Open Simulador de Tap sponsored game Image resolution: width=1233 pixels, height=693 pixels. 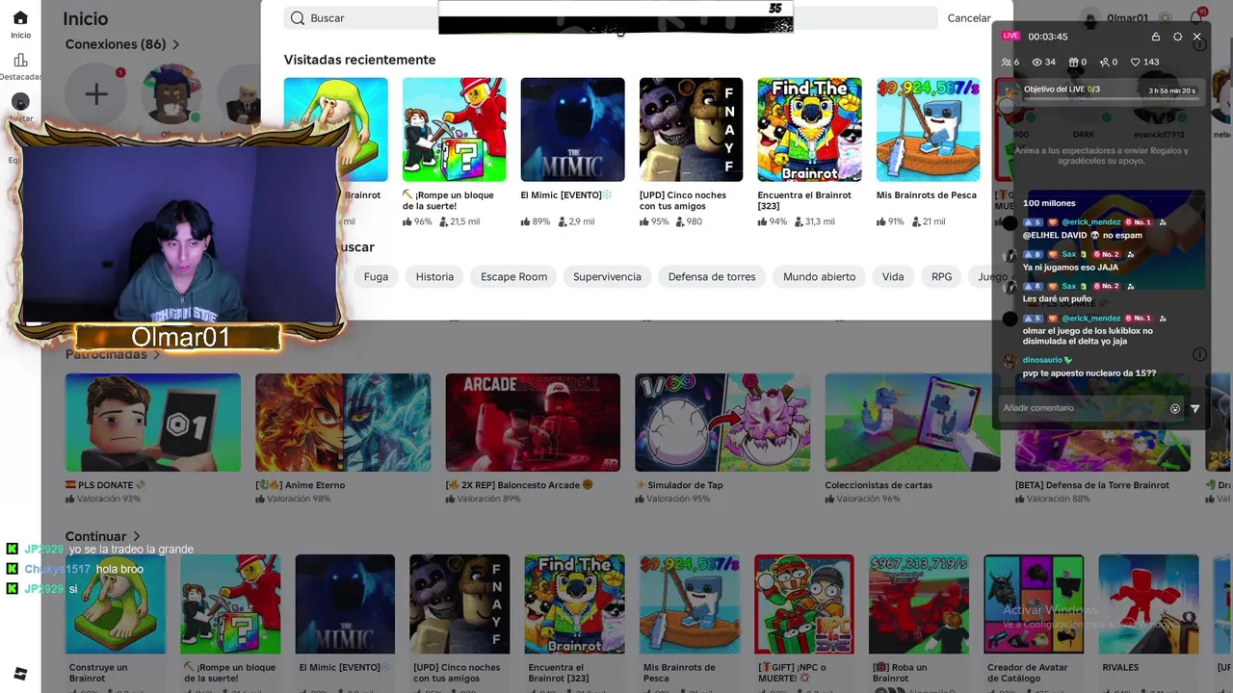tap(722, 423)
